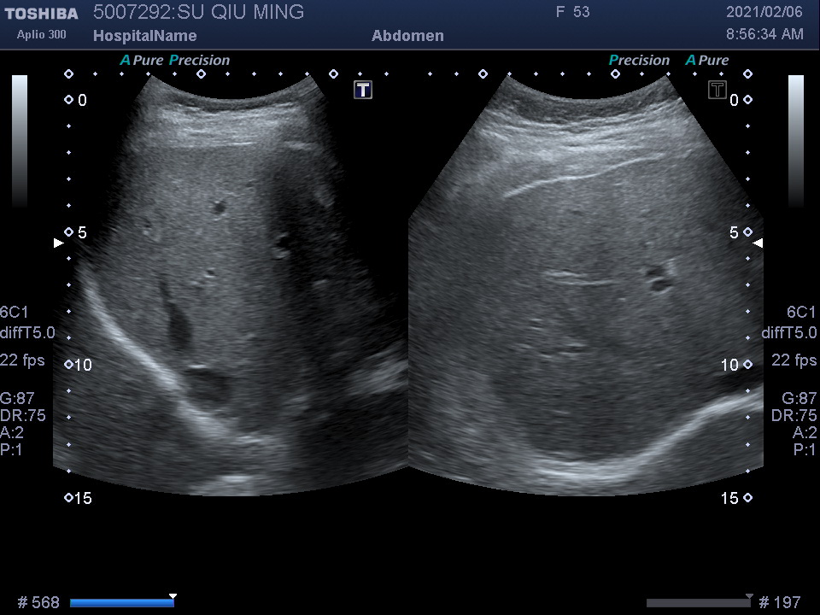
Task: Click the blue cine progress bar at #568
Action: pos(122,603)
